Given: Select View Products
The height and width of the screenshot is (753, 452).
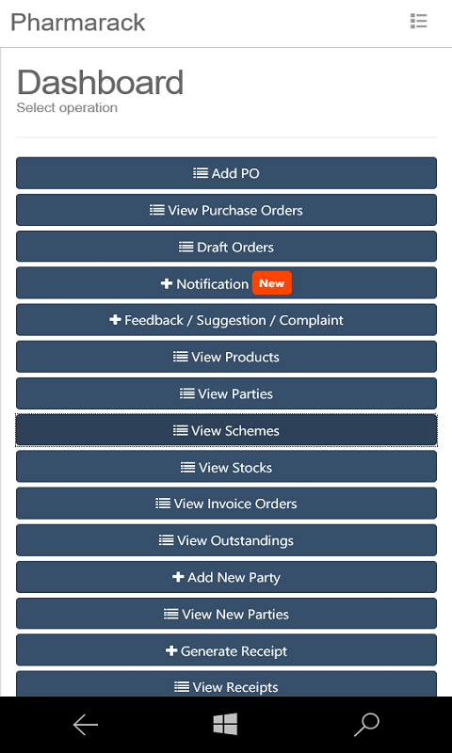Looking at the screenshot, I should coord(226,357).
